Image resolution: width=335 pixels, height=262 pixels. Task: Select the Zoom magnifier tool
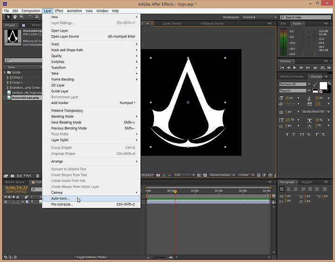click(22, 17)
